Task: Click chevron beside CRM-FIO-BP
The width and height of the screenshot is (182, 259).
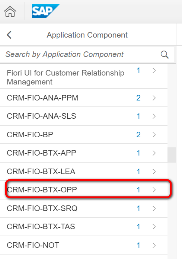Action: point(154,135)
